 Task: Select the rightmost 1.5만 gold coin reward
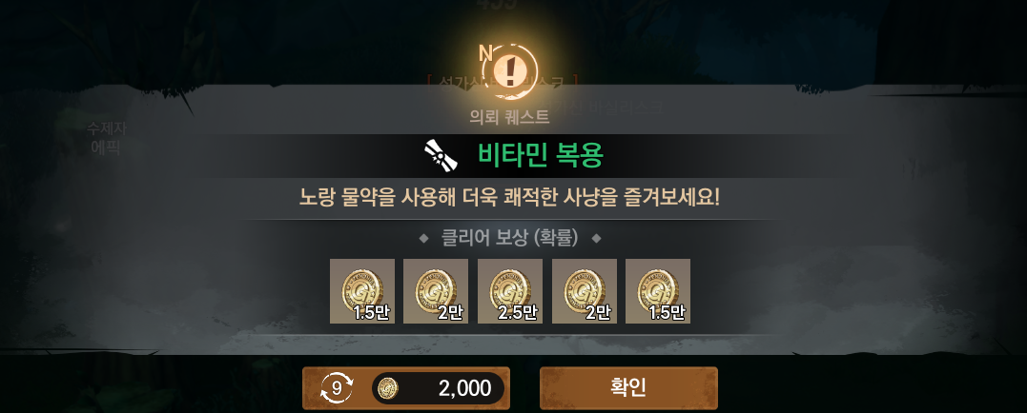point(658,291)
